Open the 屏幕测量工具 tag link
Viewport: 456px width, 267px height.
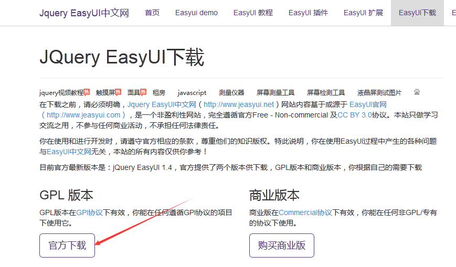click(275, 93)
